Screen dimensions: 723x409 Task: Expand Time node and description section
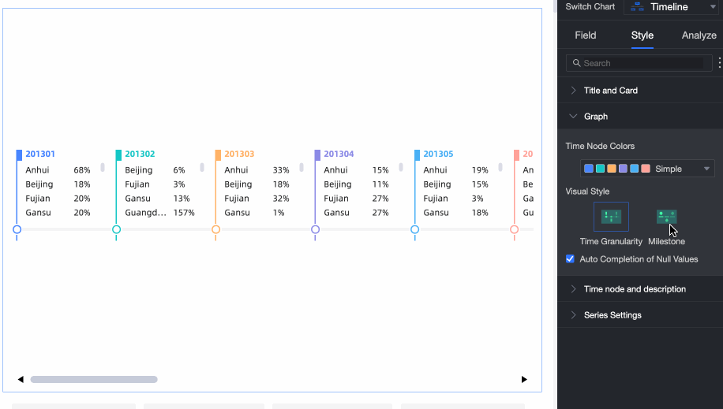tap(634, 289)
